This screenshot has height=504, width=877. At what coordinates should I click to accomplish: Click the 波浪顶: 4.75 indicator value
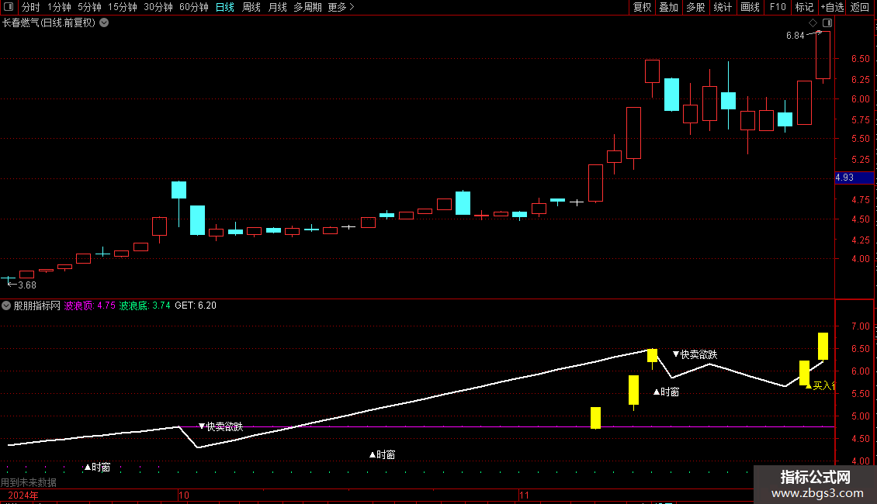89,306
